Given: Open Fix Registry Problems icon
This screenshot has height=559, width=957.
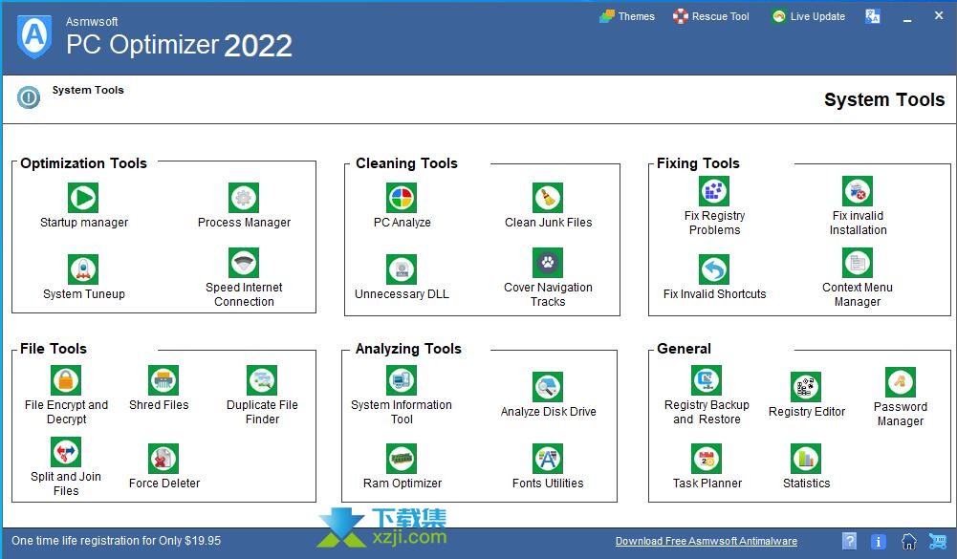Looking at the screenshot, I should (x=714, y=191).
